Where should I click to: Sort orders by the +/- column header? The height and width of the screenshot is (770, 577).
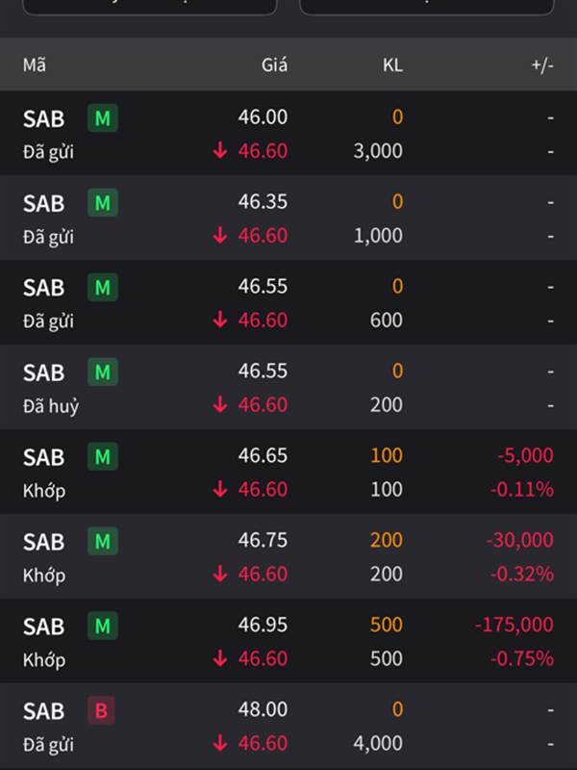pos(542,64)
